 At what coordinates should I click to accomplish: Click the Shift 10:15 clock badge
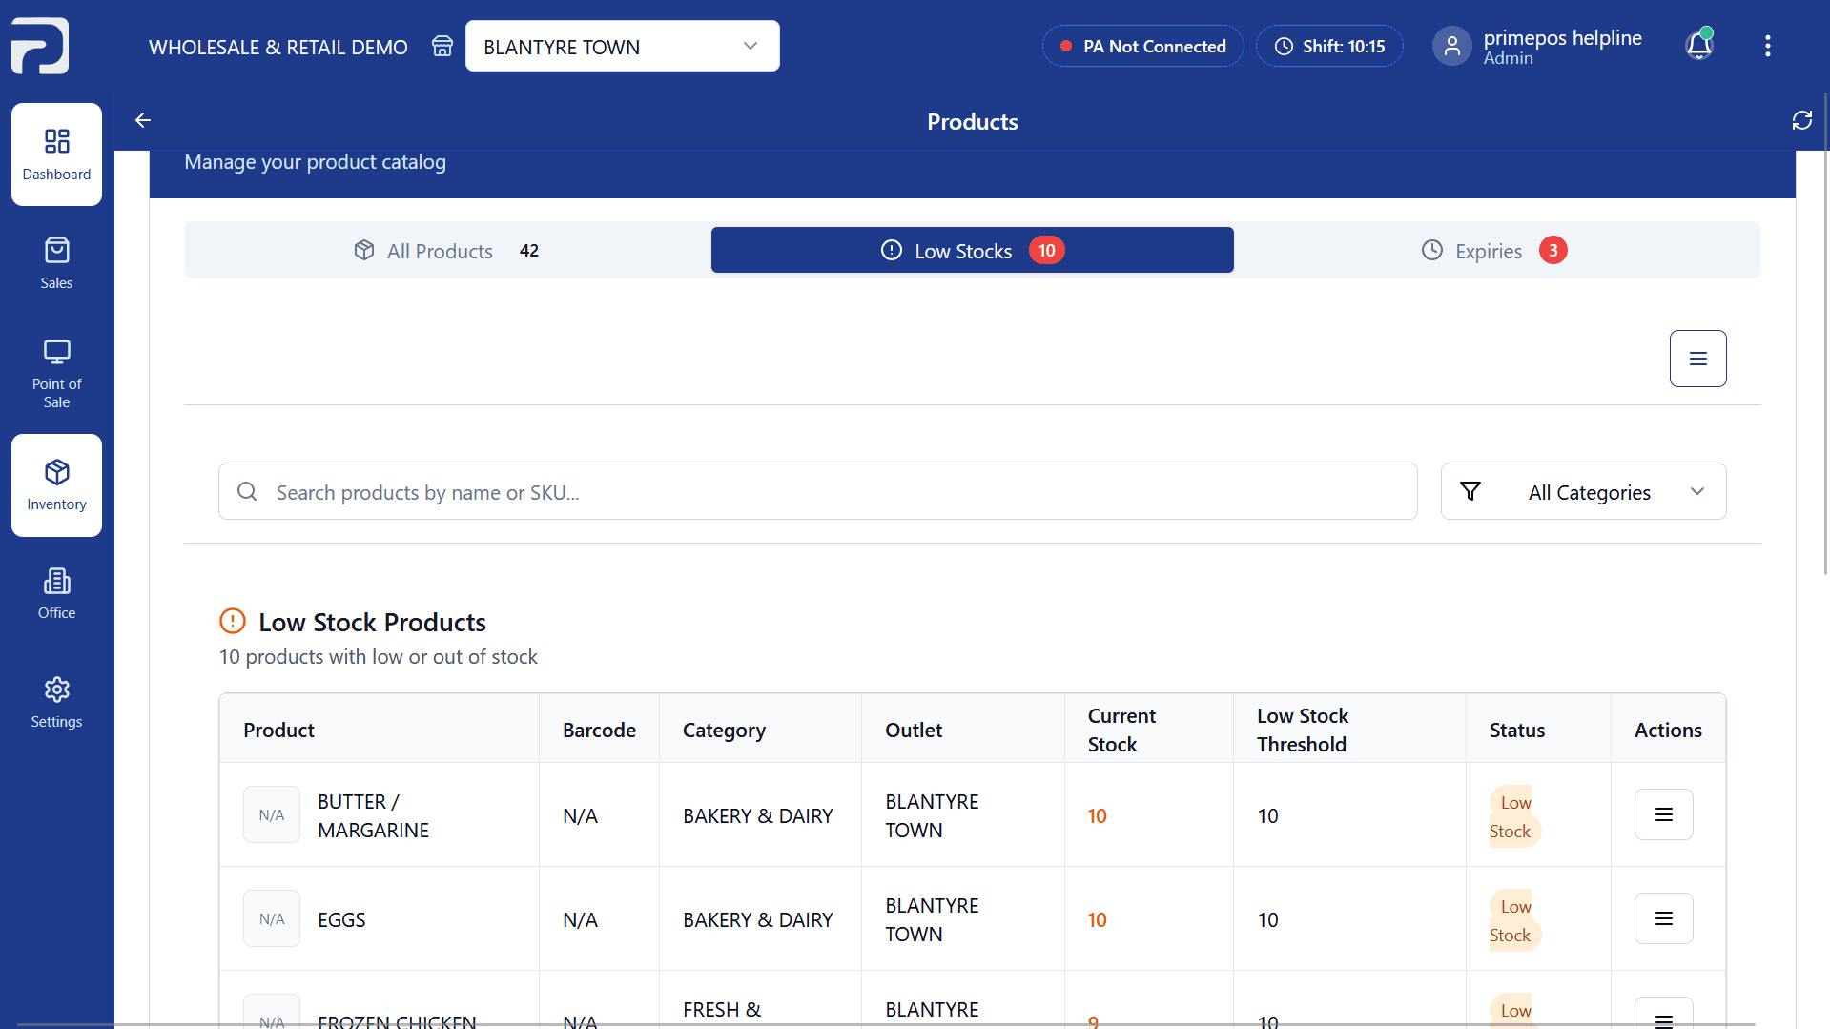pyautogui.click(x=1329, y=46)
